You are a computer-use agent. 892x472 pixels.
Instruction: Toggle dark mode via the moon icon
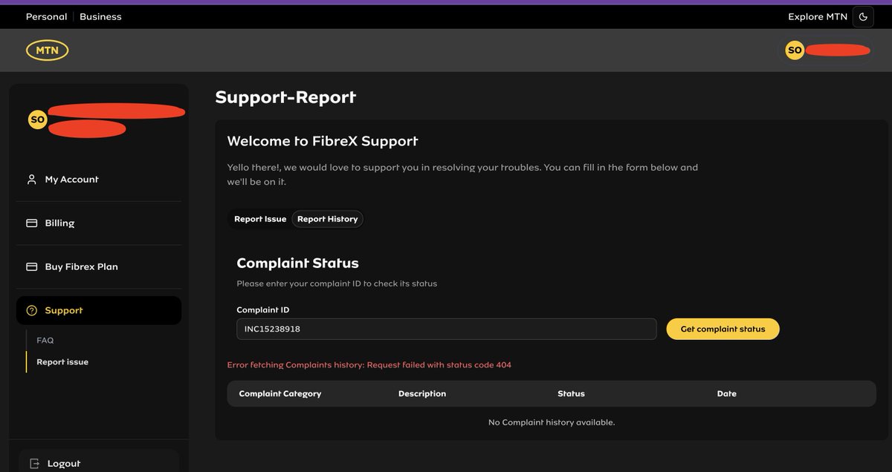click(863, 16)
